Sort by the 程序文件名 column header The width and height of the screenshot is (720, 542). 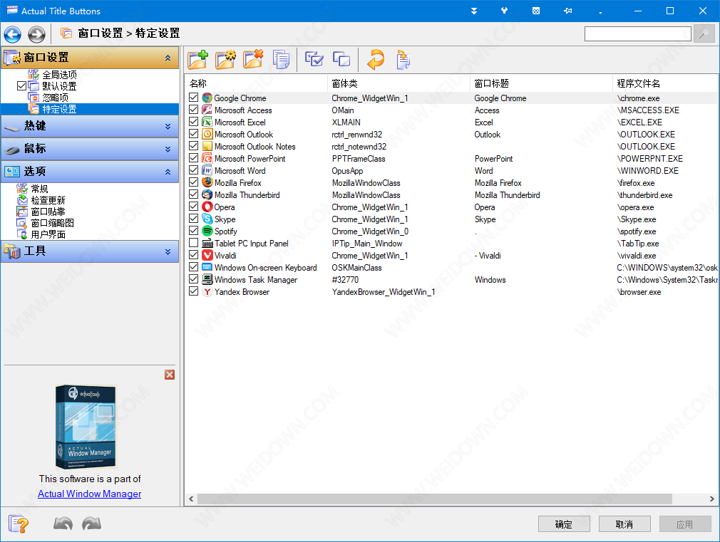pos(665,83)
